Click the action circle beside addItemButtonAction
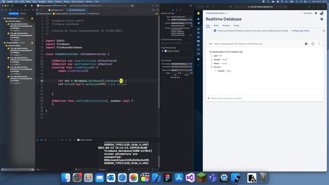 click(42, 101)
